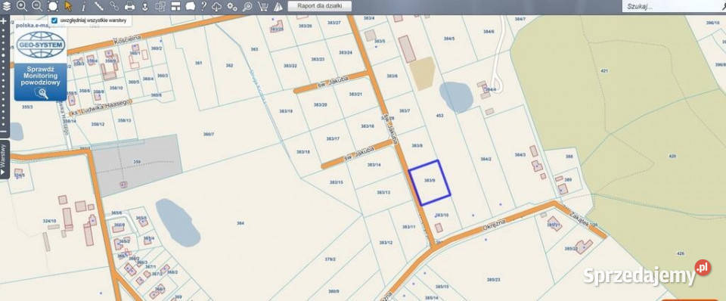Choose the info 'i' identify tool
Viewport: 726px width, 301px height.
(x=83, y=7)
